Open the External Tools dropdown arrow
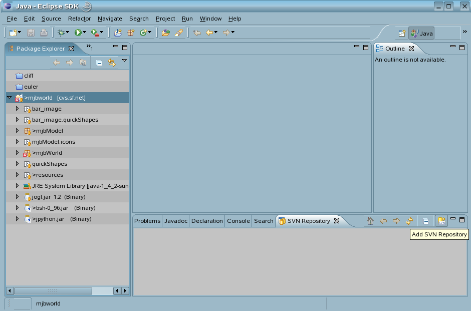The height and width of the screenshot is (311, 471). pyautogui.click(x=102, y=32)
